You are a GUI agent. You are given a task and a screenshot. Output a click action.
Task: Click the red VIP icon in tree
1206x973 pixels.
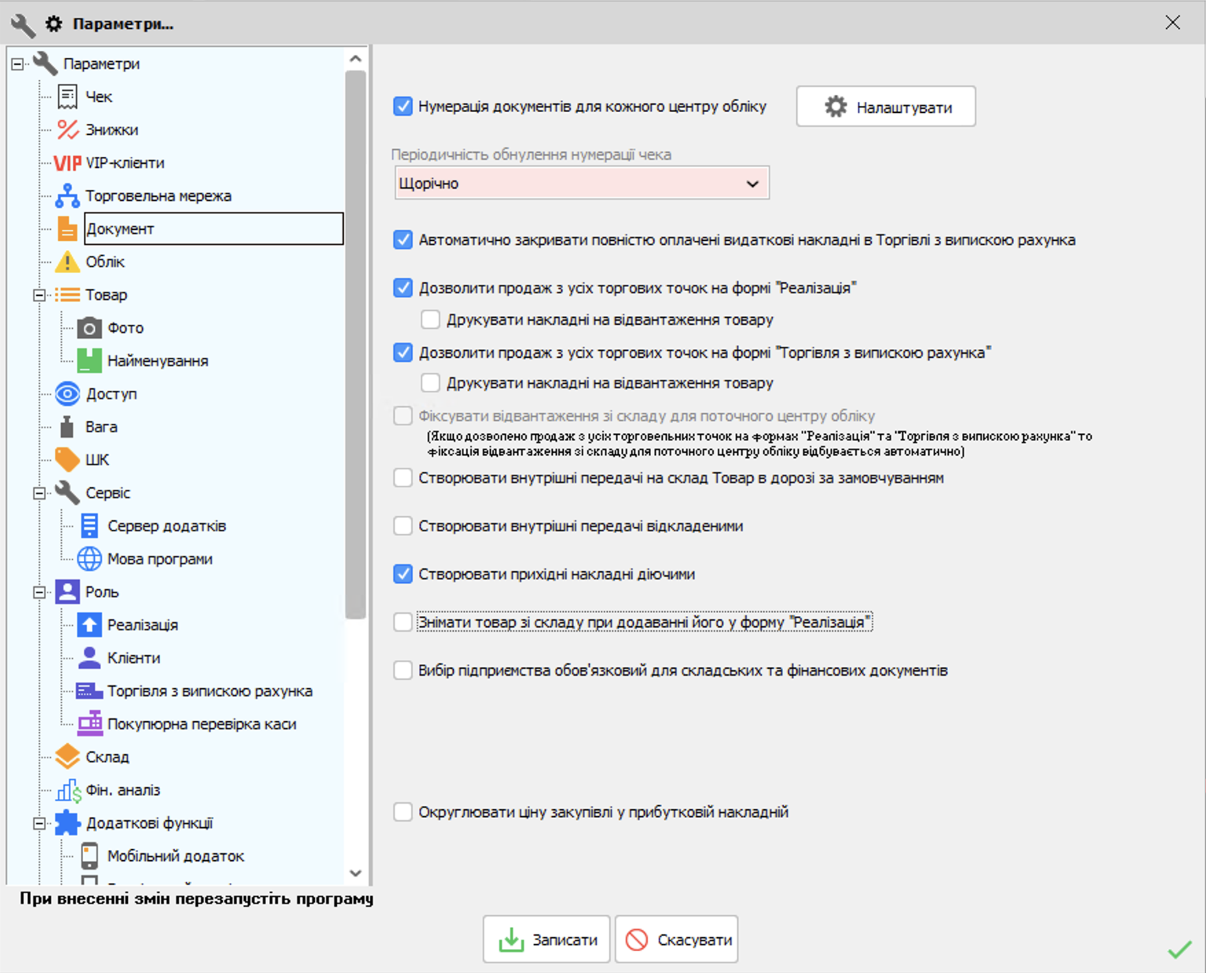coord(67,163)
